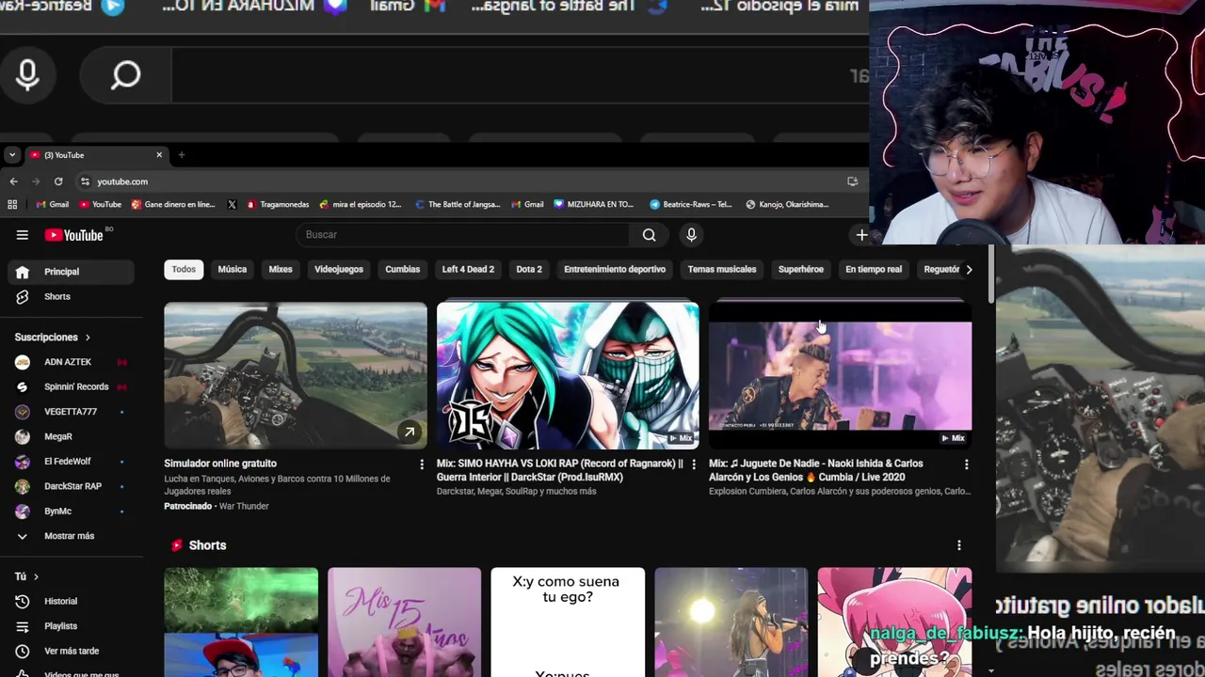Open Principal home icon in sidebar
The image size is (1205, 677).
coord(23,272)
